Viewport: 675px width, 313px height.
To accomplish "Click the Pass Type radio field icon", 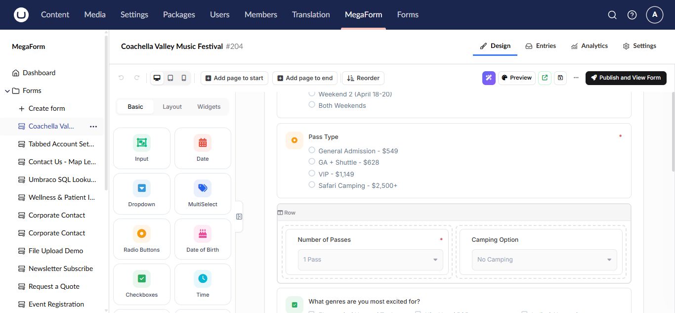I will point(295,140).
